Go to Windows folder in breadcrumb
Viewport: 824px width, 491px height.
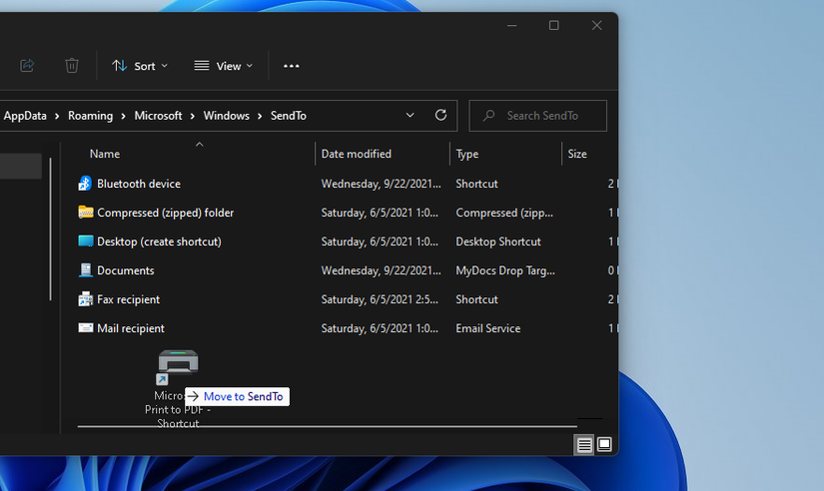226,116
